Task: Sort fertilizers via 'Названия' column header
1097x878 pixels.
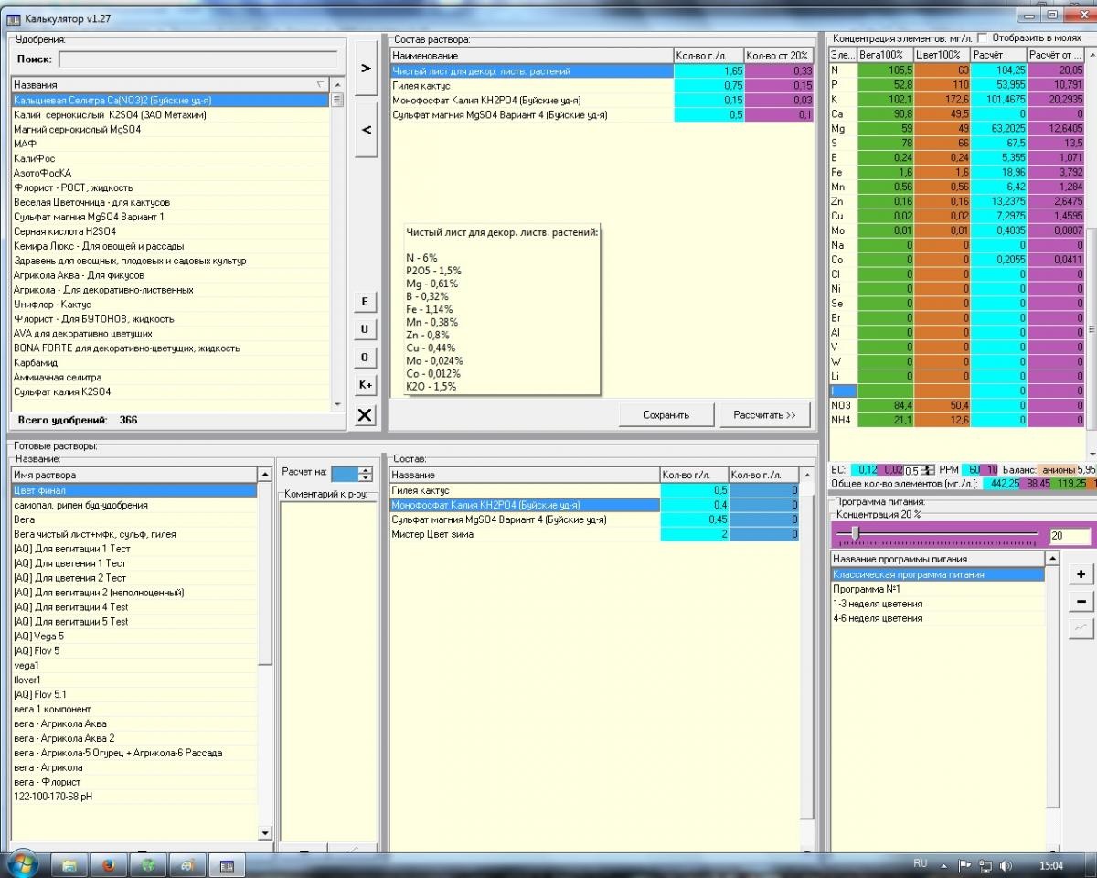Action: (x=171, y=84)
